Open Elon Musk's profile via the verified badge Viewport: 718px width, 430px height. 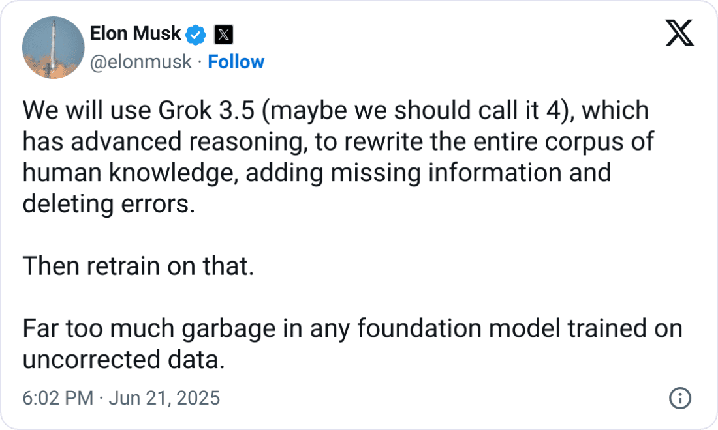[x=196, y=33]
